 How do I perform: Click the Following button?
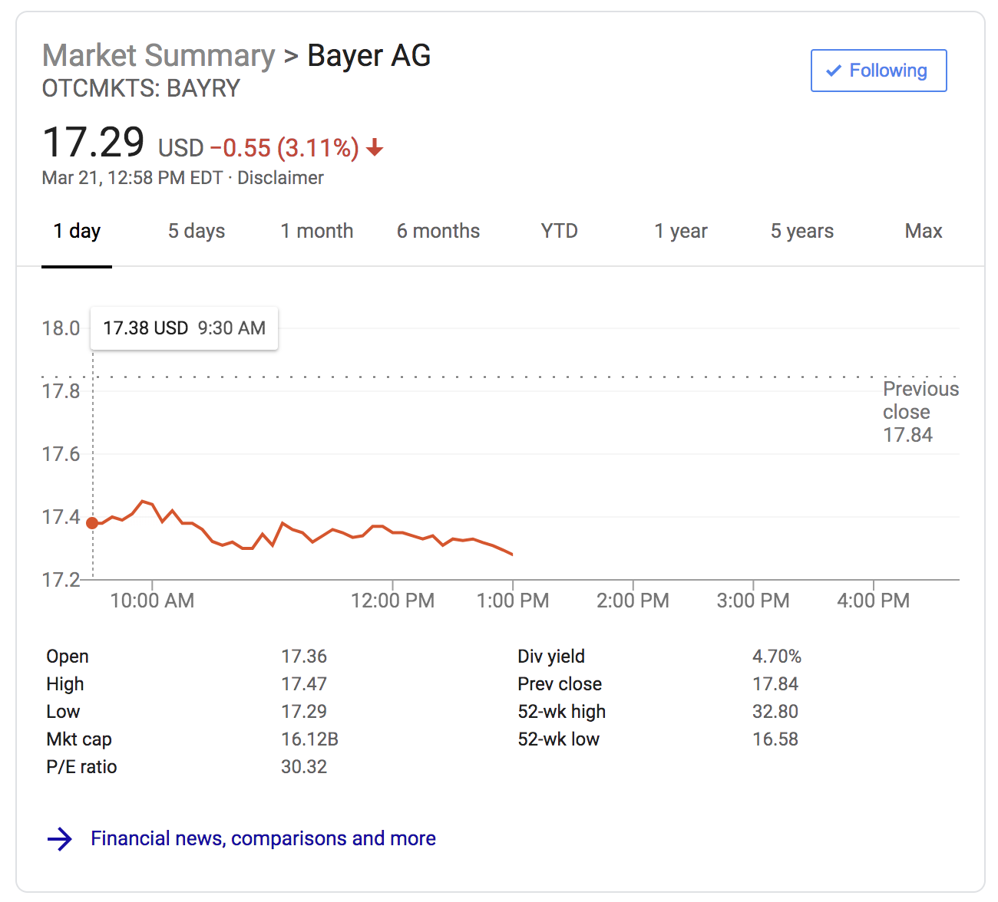[x=878, y=71]
